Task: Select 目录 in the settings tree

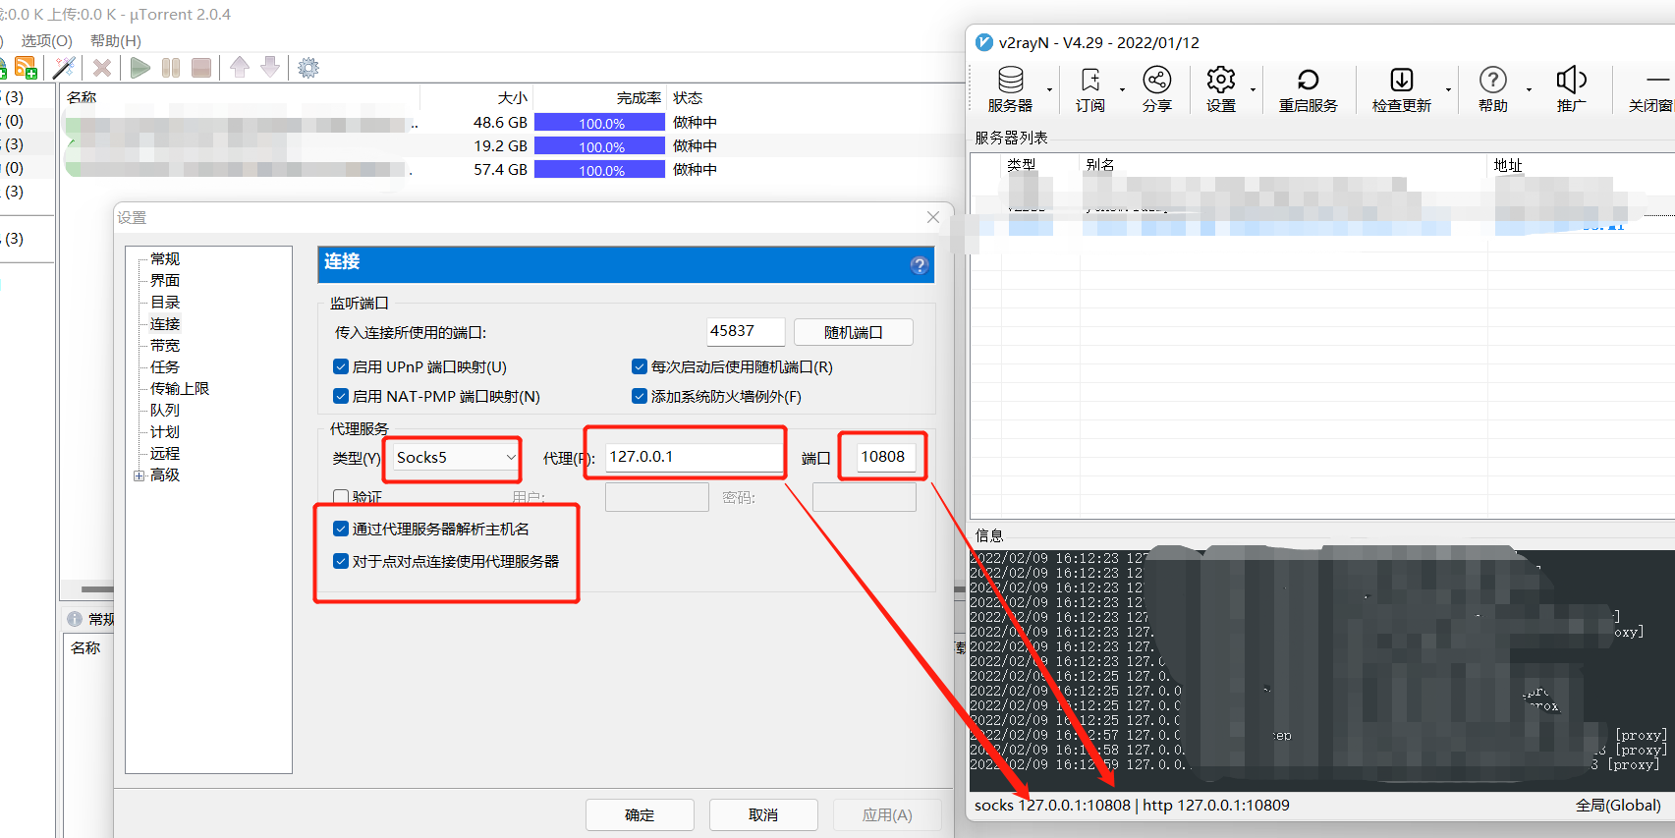Action: point(165,303)
